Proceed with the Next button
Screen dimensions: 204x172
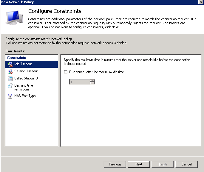139,164
